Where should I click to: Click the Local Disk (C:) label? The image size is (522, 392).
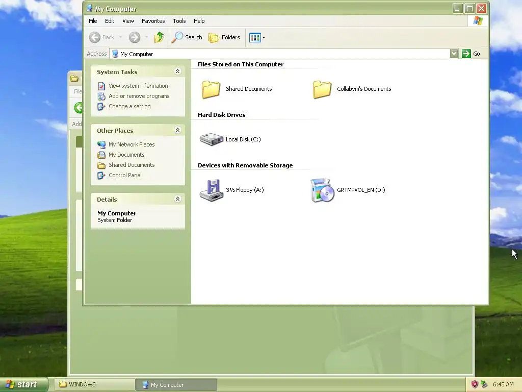[x=243, y=139]
